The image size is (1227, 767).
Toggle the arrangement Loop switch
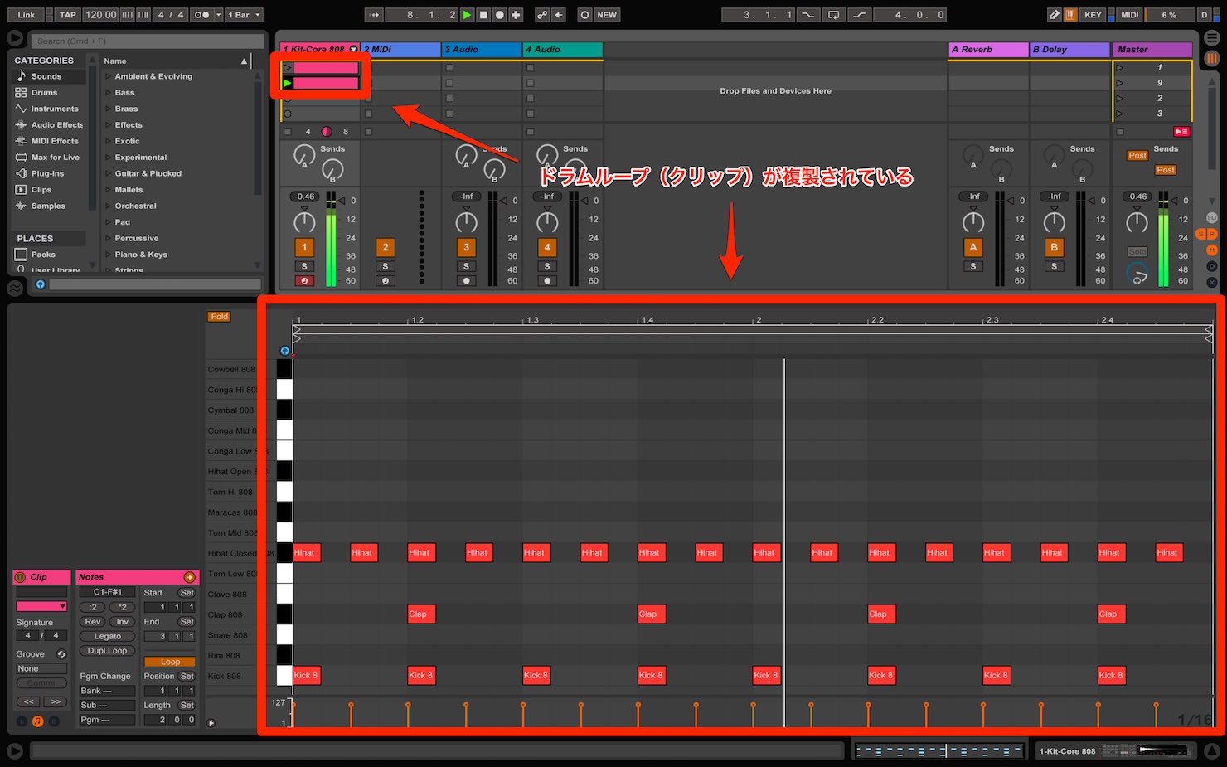[834, 15]
